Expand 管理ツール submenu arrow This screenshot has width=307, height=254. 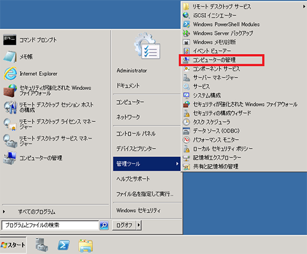point(177,163)
